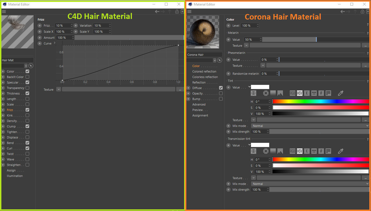
Task: Enable Kink channel checkbox
Action: (x=27, y=115)
